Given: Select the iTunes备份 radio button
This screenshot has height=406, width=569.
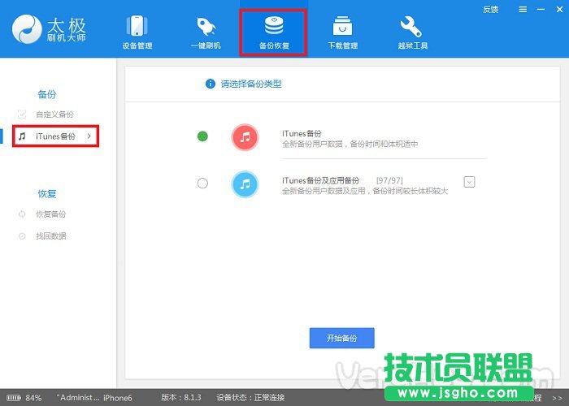Looking at the screenshot, I should 202,136.
